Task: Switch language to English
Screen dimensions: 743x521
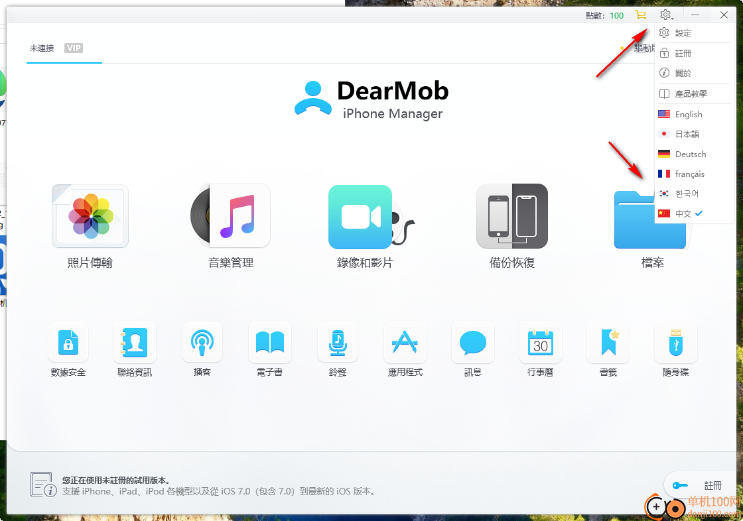Action: [x=694, y=114]
